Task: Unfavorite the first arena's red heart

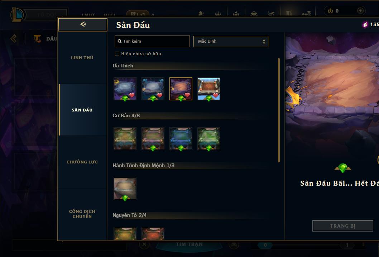Action: coord(132,95)
